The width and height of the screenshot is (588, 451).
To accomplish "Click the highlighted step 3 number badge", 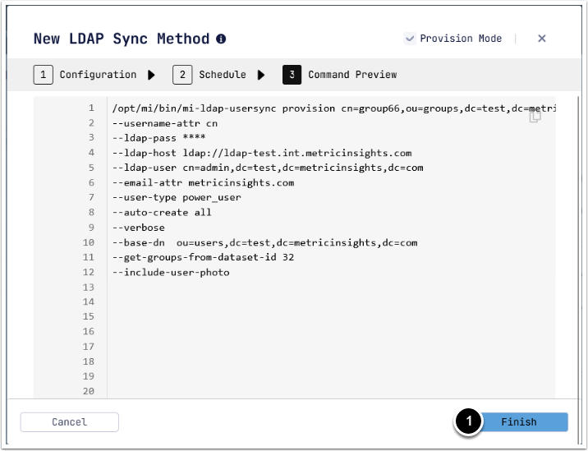I will click(292, 75).
